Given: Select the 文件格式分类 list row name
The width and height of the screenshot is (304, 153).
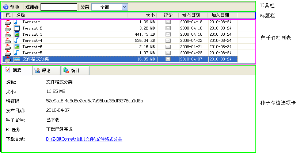Looking at the screenshot, I should 36,59.
